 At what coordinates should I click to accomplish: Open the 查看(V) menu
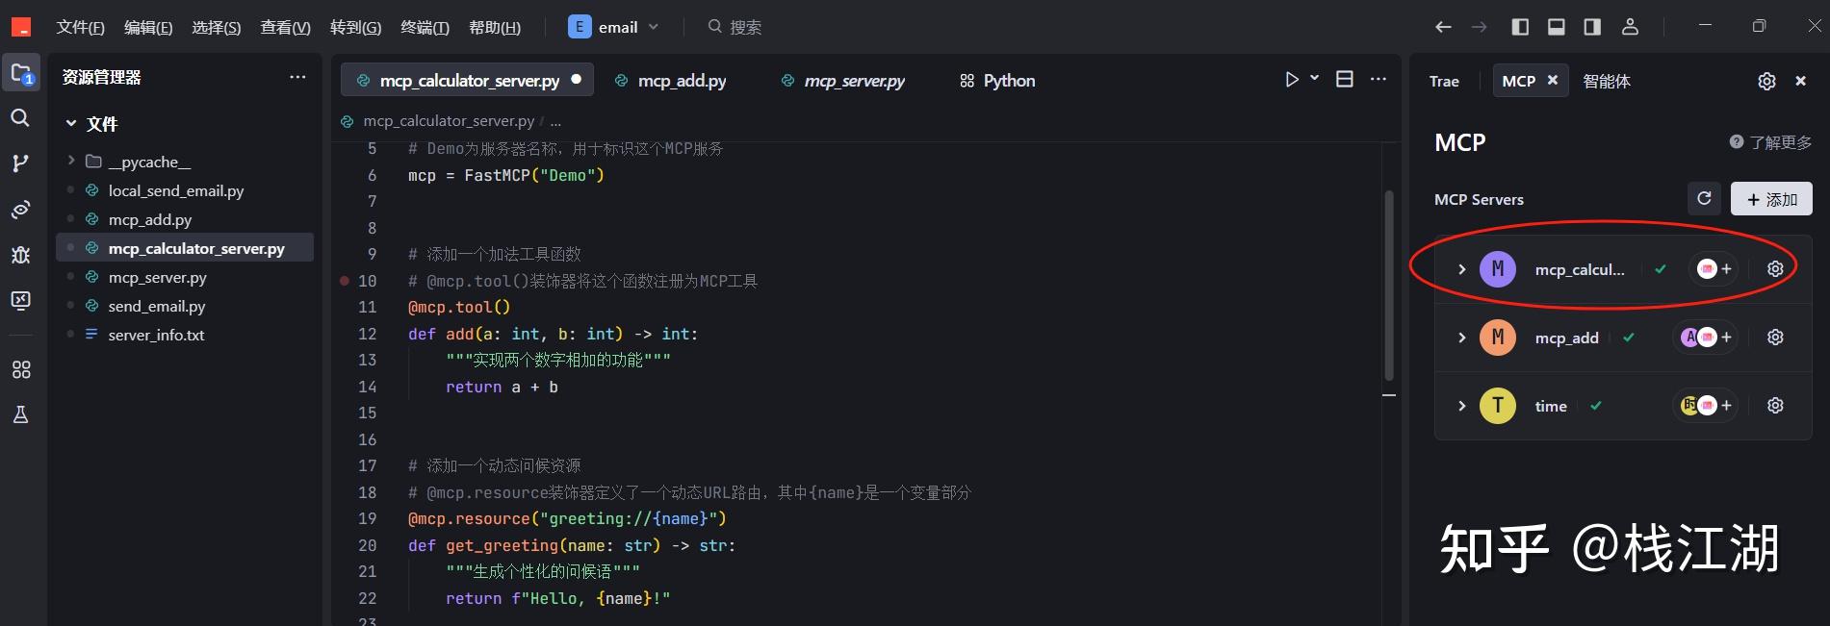286,27
